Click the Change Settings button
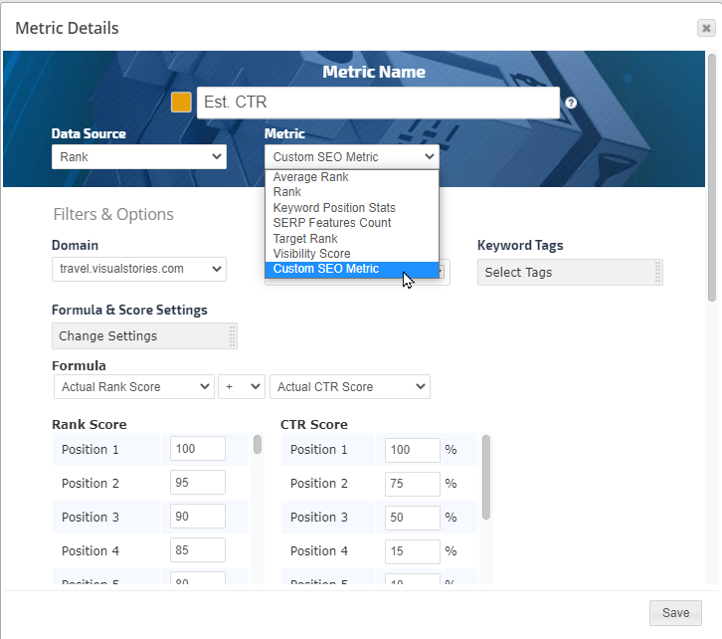 143,335
